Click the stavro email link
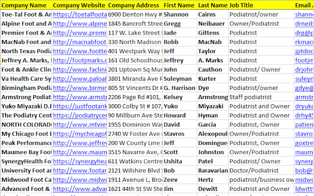314x196 pixels. tap(304, 134)
